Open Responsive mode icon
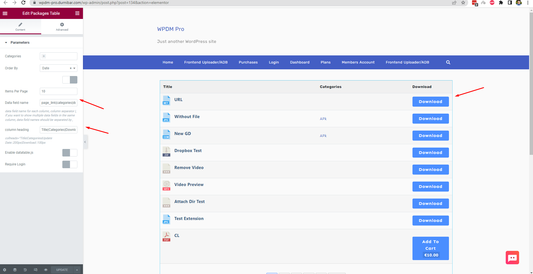 [x=36, y=270]
